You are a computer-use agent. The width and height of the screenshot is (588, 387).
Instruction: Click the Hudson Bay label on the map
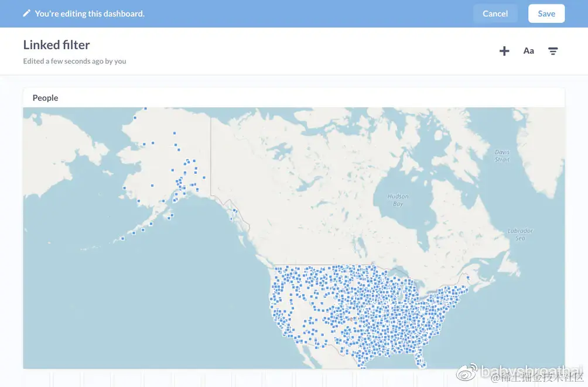[x=398, y=200]
